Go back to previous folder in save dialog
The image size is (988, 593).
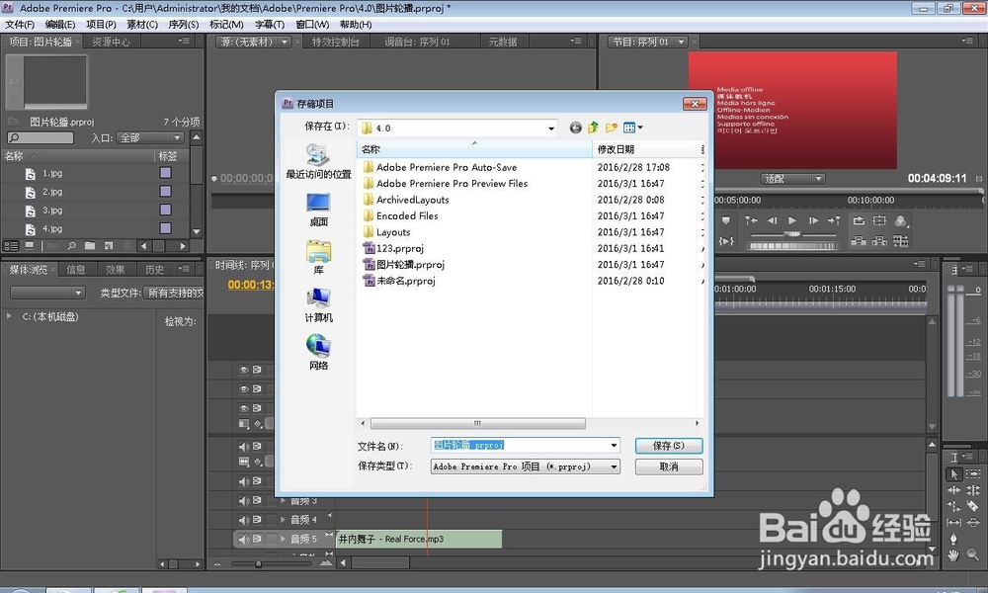(575, 127)
